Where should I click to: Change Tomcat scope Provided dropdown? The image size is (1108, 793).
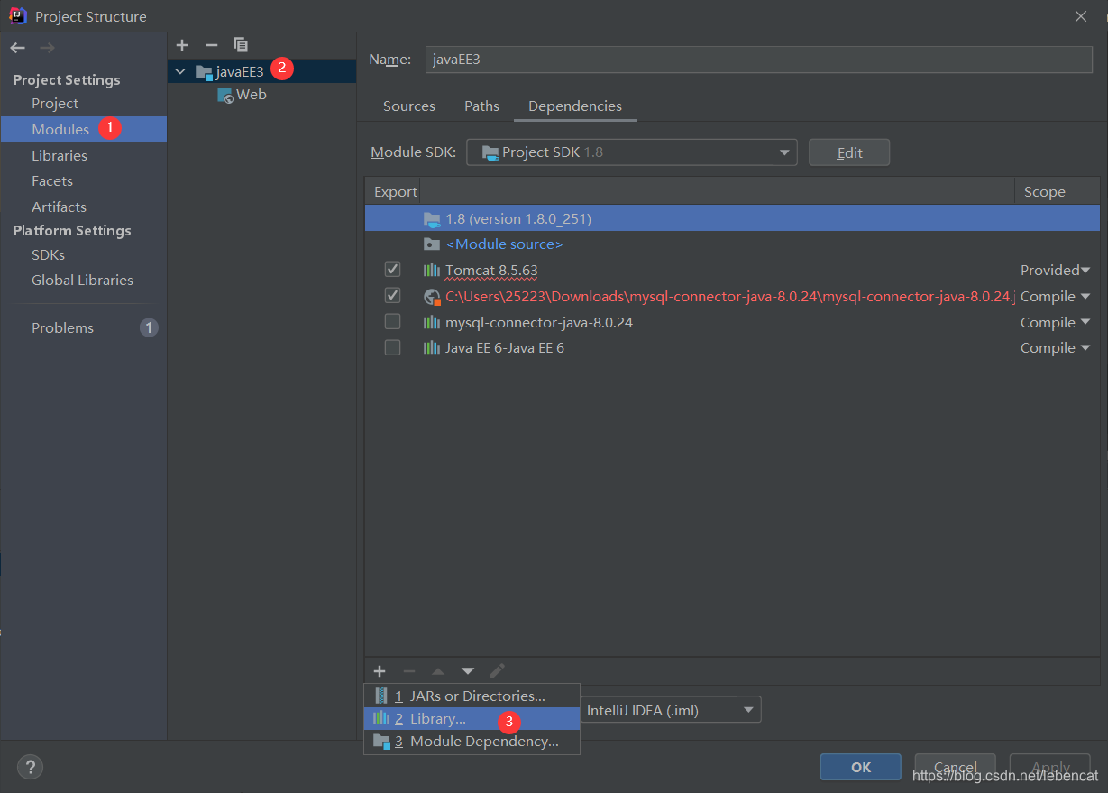coord(1055,270)
